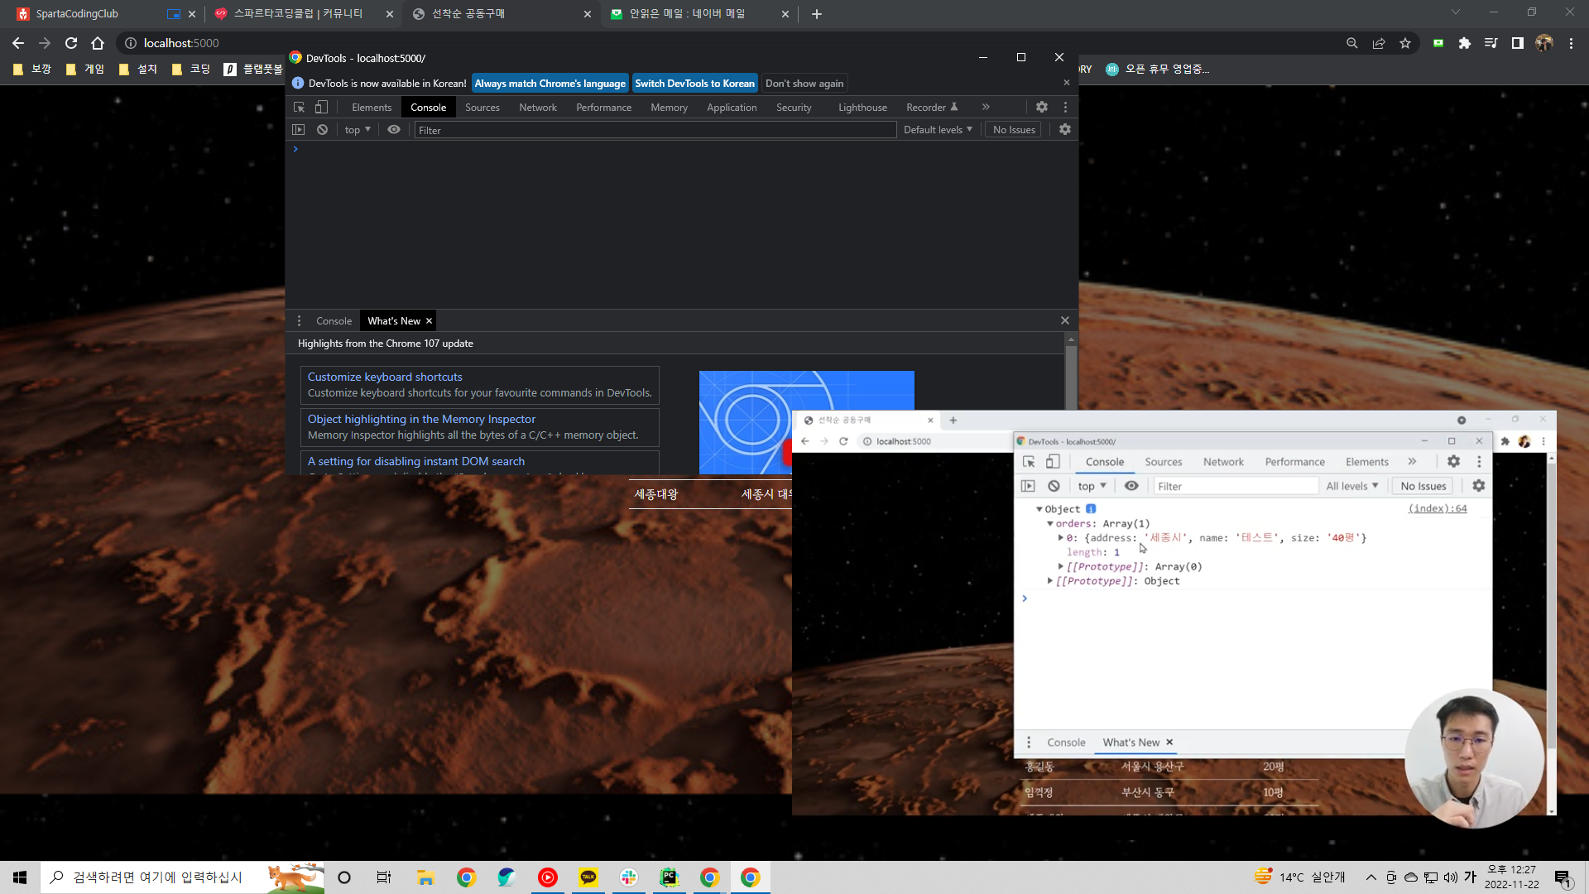The width and height of the screenshot is (1589, 894).
Task: Click Switch DevTools to Korean
Action: (x=694, y=84)
